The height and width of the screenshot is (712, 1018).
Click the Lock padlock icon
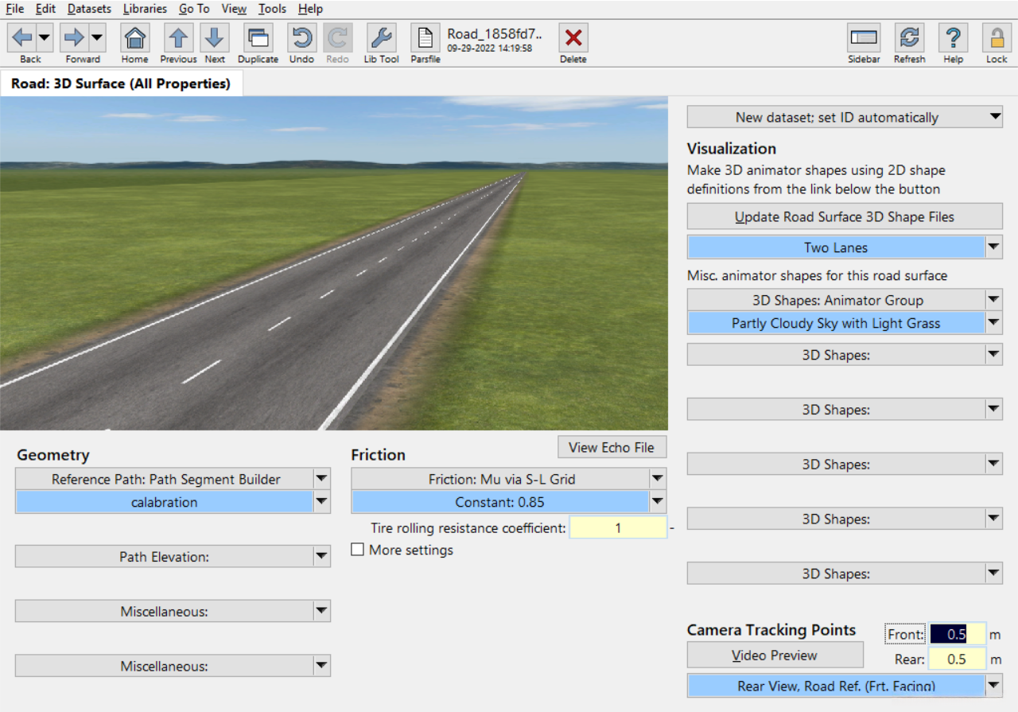[997, 38]
